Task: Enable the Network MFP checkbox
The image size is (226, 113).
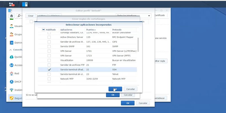Action: [49, 79]
